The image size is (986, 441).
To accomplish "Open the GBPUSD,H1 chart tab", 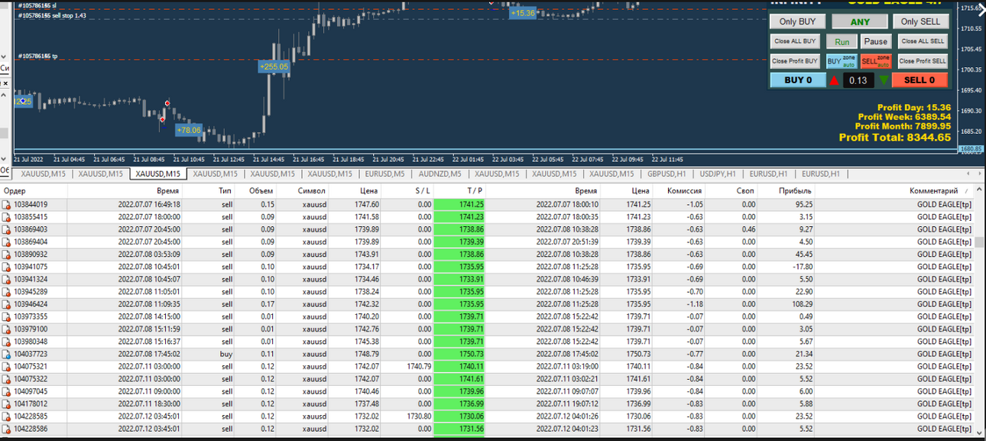I will coord(667,174).
